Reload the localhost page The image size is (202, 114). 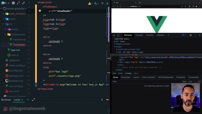(x=121, y=6)
